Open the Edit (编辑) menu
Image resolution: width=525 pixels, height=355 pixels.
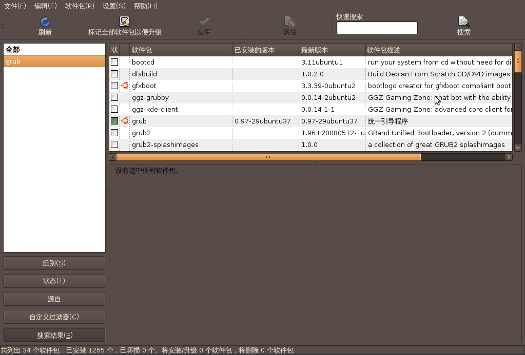46,6
